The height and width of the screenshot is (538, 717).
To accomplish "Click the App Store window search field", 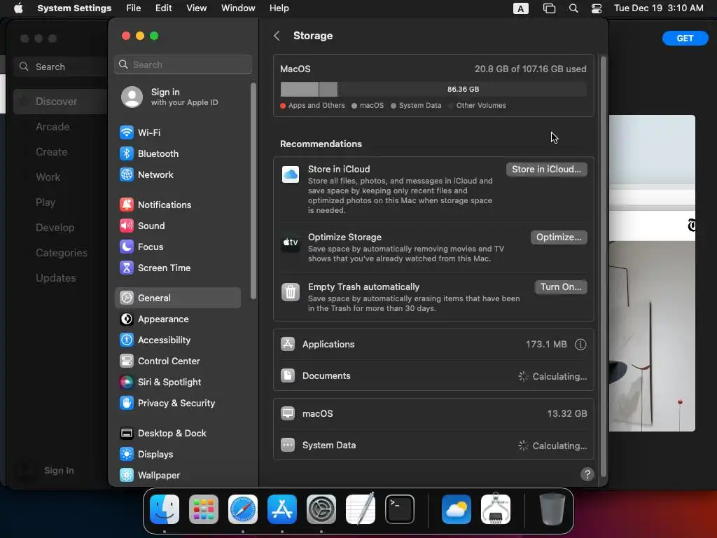I will (62, 67).
